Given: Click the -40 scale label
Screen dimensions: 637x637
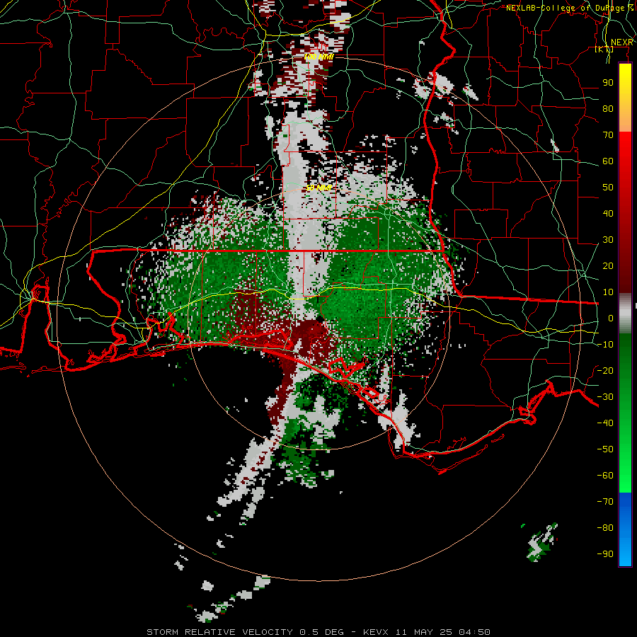Looking at the screenshot, I should pos(605,423).
